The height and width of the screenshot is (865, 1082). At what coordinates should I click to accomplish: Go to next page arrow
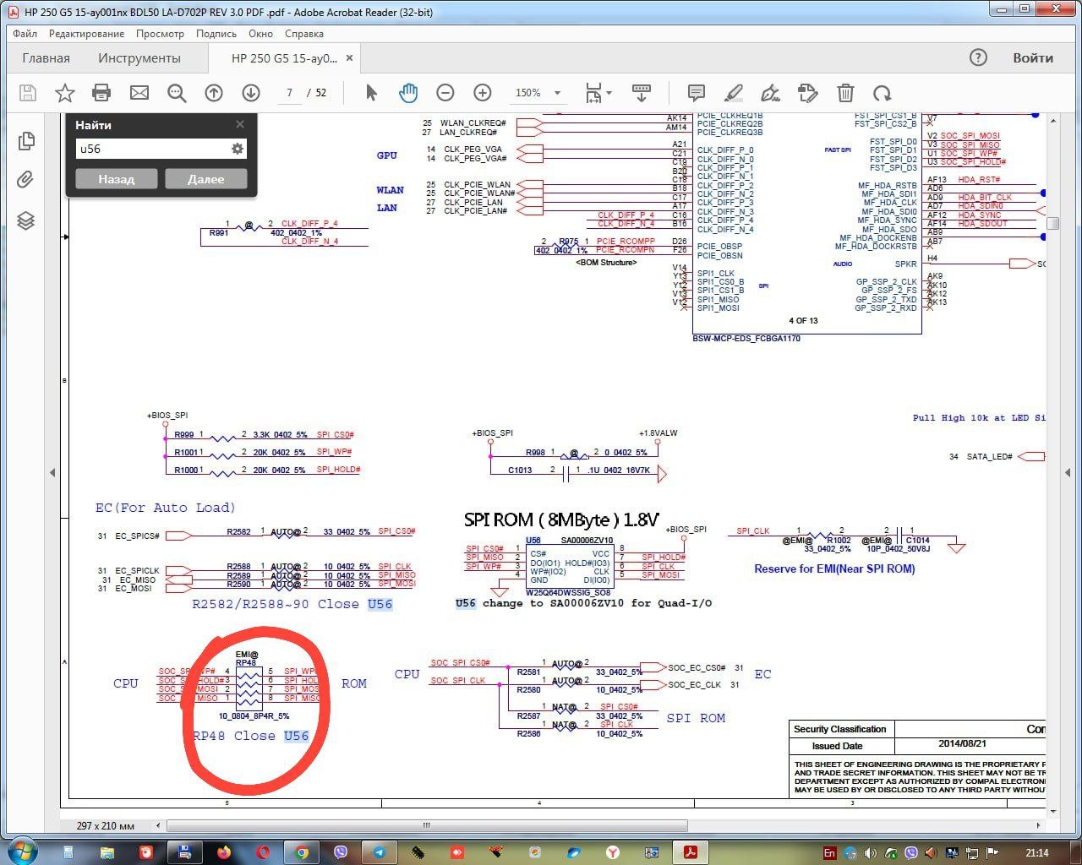pyautogui.click(x=250, y=93)
